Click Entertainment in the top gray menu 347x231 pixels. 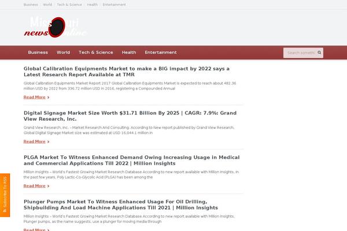click(114, 5)
